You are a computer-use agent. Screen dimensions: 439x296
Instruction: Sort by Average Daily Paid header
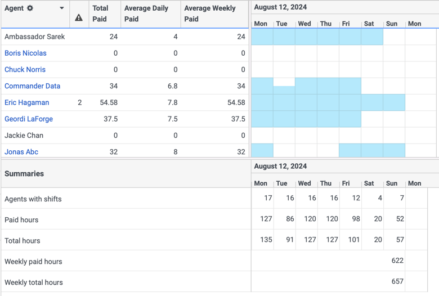(146, 14)
